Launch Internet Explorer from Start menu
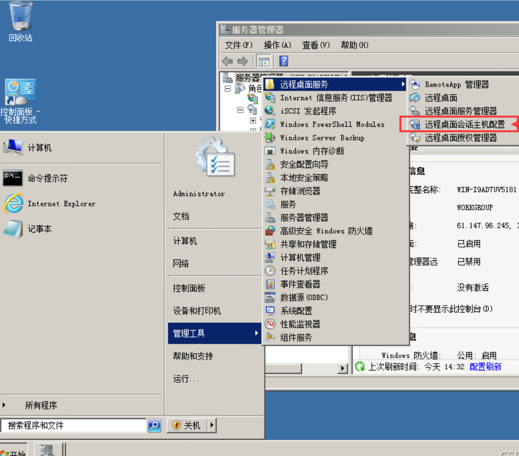This screenshot has width=519, height=456. (x=61, y=204)
